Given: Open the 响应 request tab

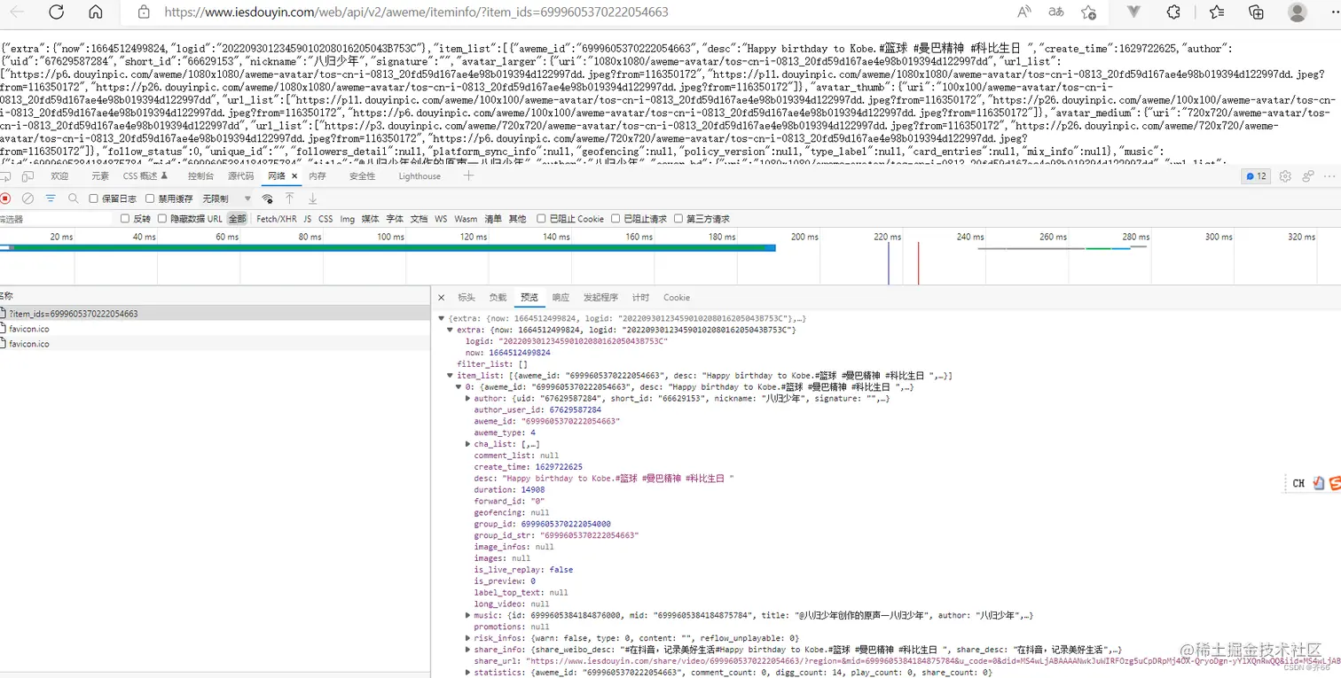Looking at the screenshot, I should pyautogui.click(x=561, y=298).
